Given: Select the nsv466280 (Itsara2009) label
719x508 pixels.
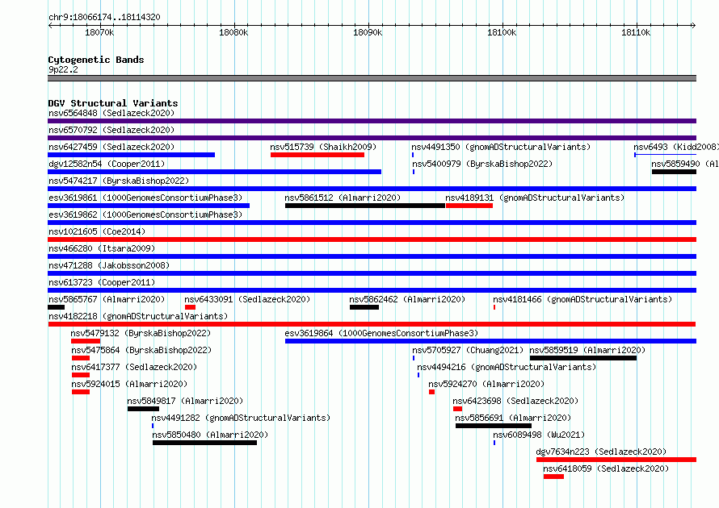Looking at the screenshot, I should (x=102, y=248).
